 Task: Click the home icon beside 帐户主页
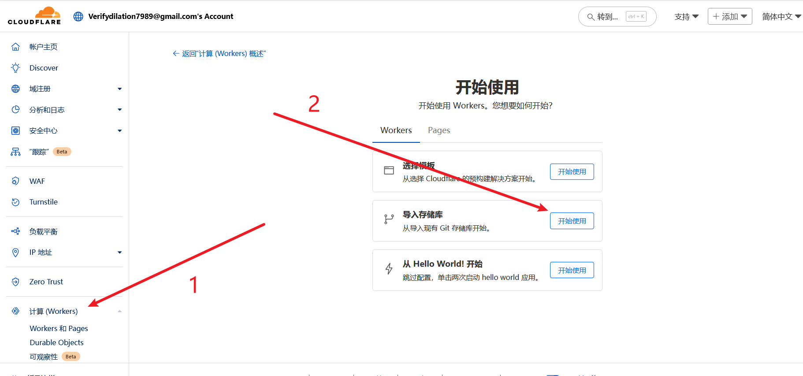click(x=15, y=47)
